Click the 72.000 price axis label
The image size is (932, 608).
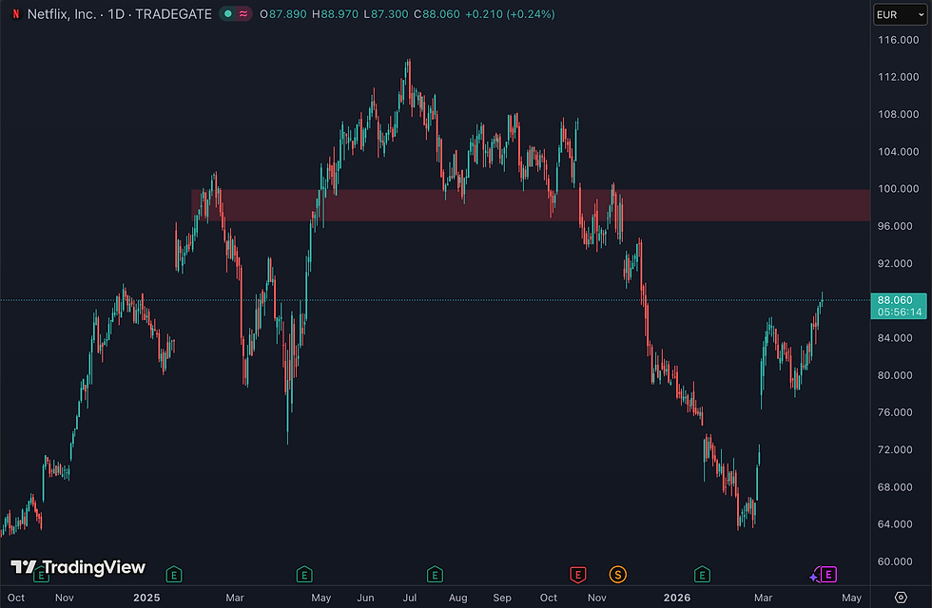point(895,449)
